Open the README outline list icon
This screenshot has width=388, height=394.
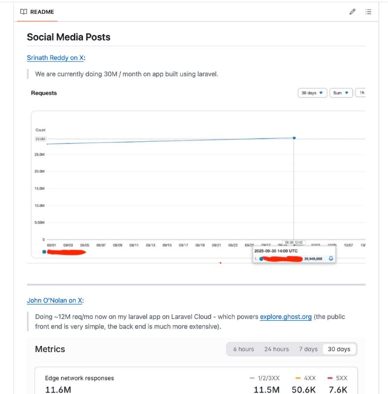(x=368, y=12)
